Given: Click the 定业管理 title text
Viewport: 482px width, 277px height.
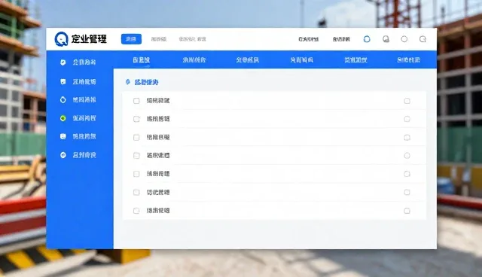Looking at the screenshot, I should coord(89,39).
